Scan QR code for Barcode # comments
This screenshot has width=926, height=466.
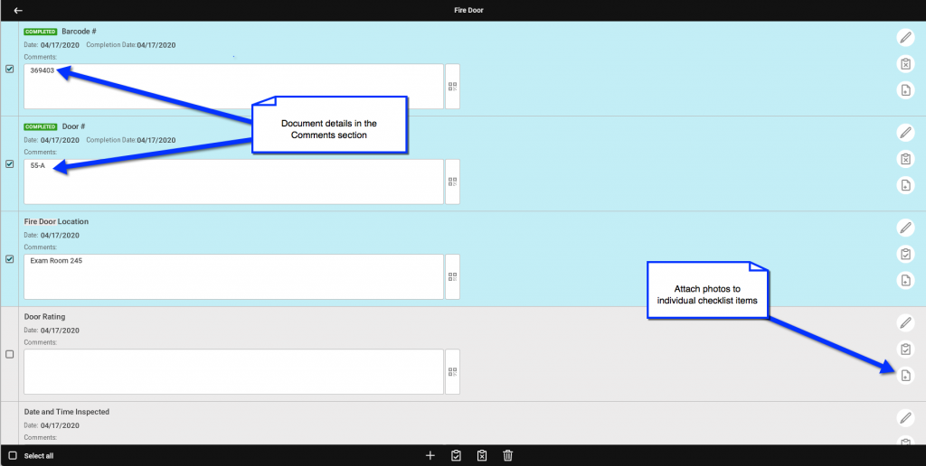452,87
